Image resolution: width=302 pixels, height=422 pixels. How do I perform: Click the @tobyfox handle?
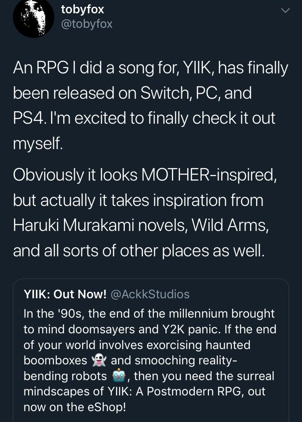(86, 24)
